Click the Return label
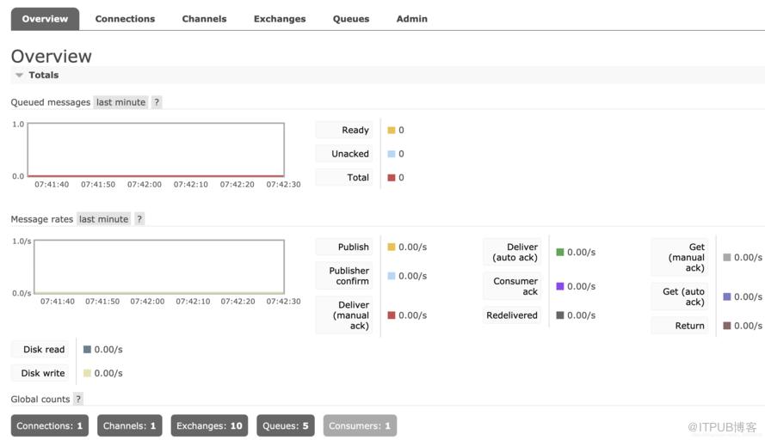765x440 pixels. tap(680, 326)
